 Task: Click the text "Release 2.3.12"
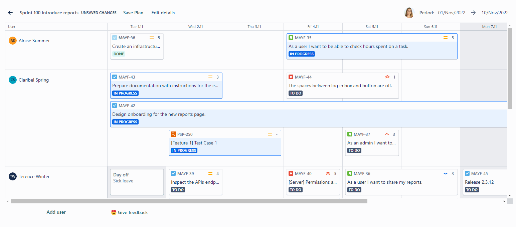(479, 182)
